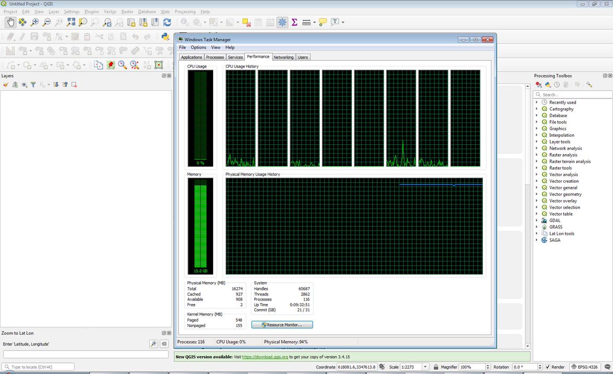Open History clock icon in Processing Toolbox
Screen dimensions: 613x374
(x=557, y=85)
